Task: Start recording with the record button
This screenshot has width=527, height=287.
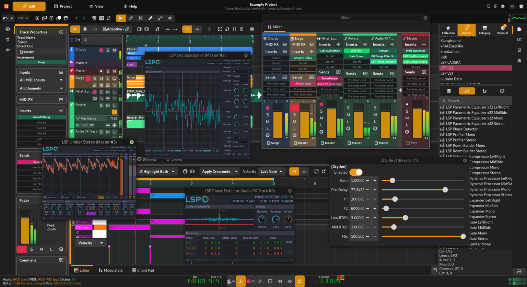Action: (x=248, y=281)
